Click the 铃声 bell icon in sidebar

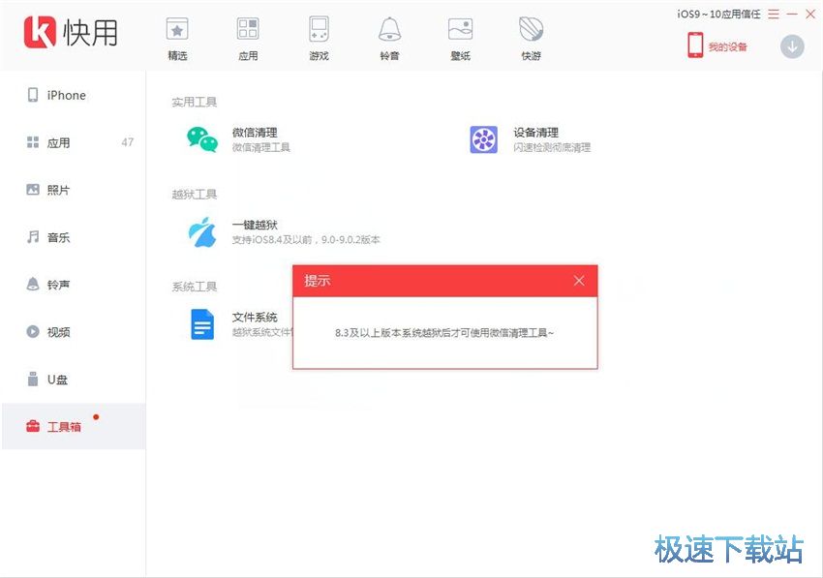[x=33, y=284]
